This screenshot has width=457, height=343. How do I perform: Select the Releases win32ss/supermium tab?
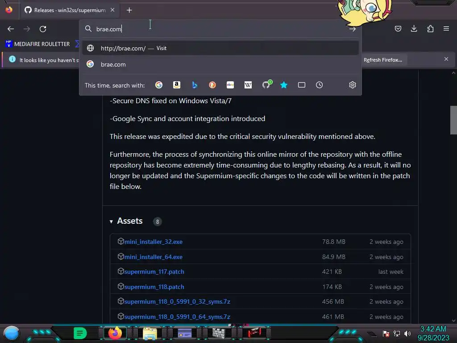pos(69,10)
